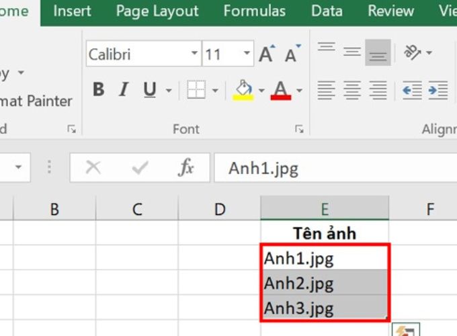Screen dimensions: 457x336
Task: Select column D header
Action: [220, 208]
